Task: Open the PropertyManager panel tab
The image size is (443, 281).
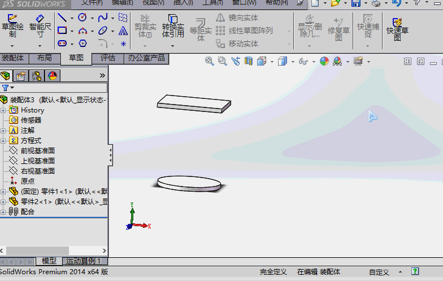Action: [x=21, y=76]
